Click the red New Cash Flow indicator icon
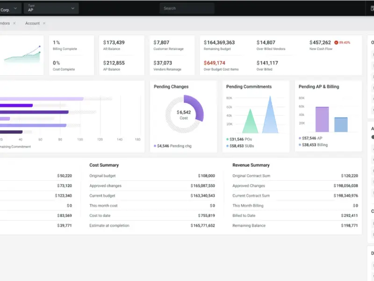 click(x=336, y=43)
